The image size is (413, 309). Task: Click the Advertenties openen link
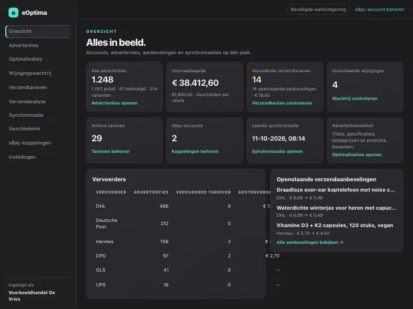(114, 103)
